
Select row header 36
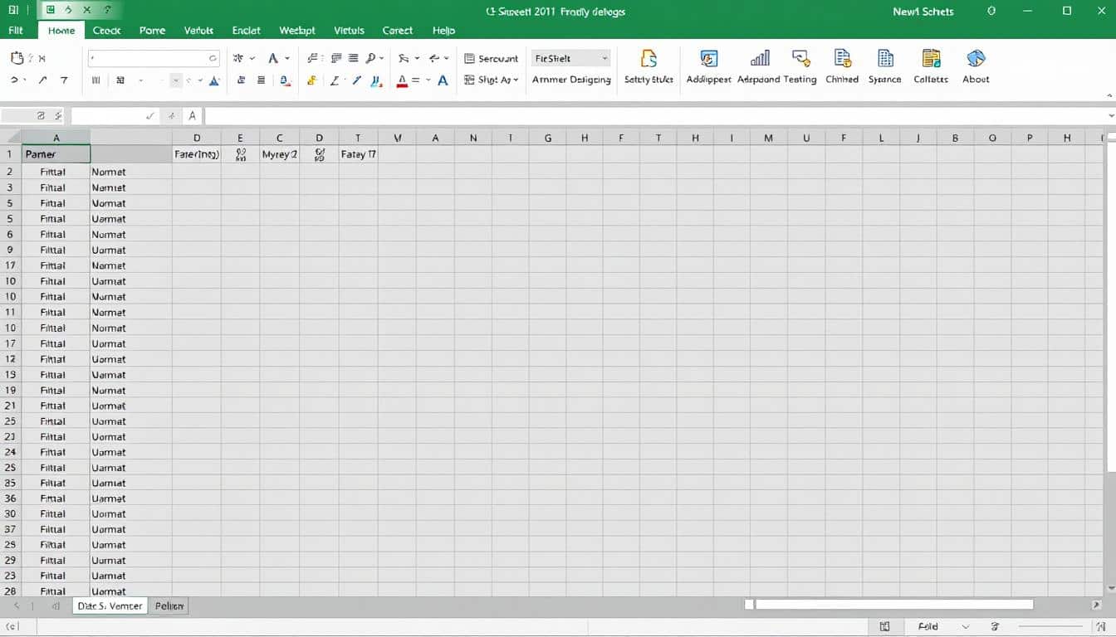click(x=11, y=498)
